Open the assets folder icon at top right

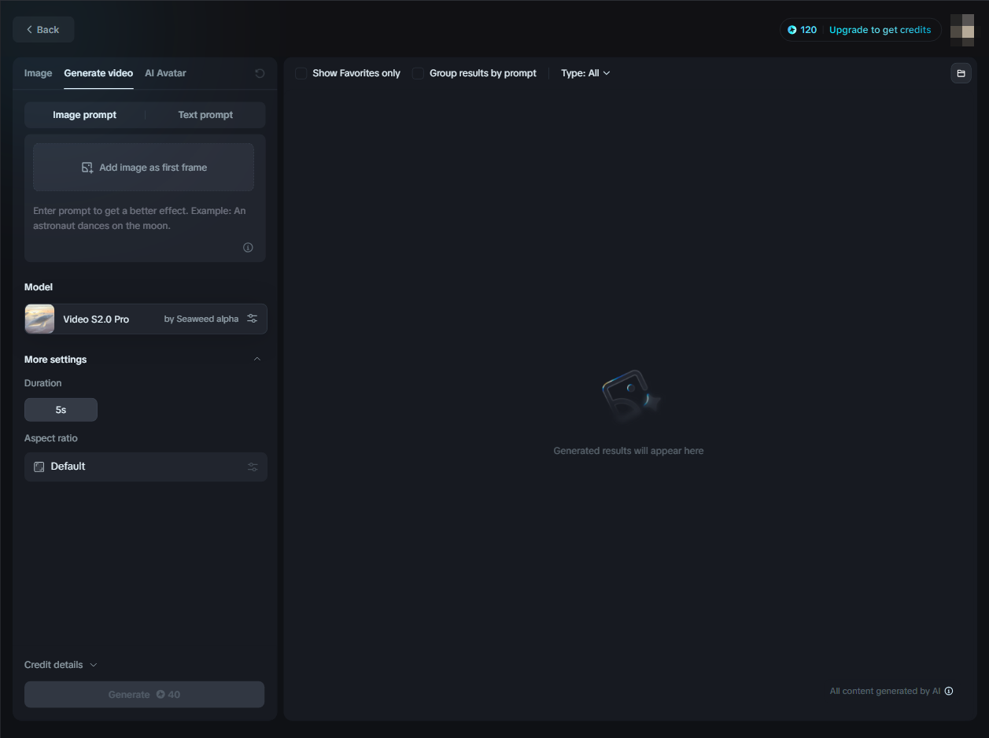961,73
